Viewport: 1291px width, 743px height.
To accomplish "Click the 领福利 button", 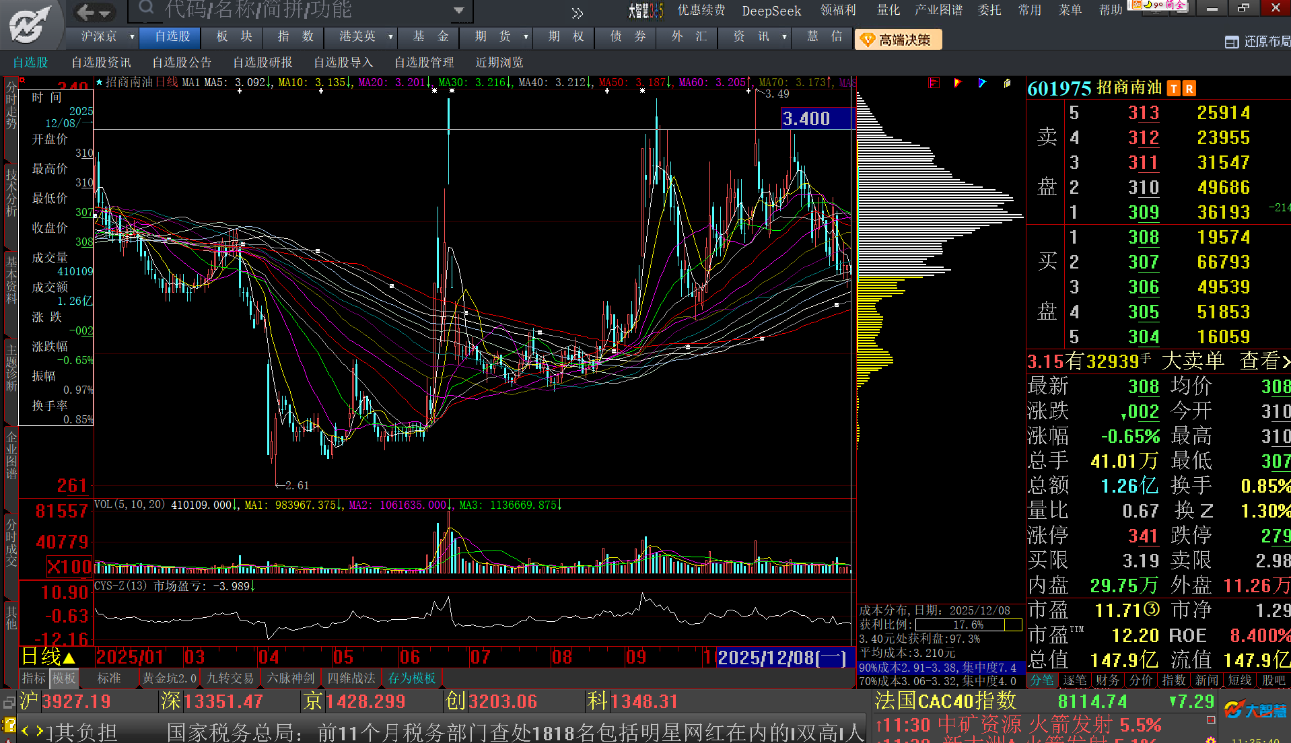I will [x=838, y=10].
